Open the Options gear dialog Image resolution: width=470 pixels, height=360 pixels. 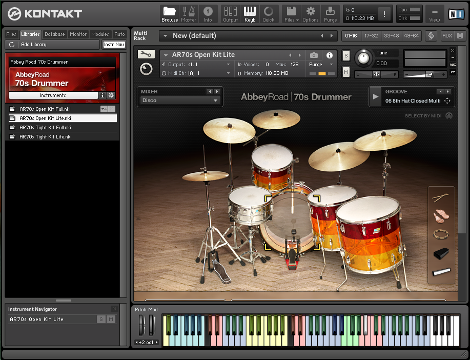310,14
